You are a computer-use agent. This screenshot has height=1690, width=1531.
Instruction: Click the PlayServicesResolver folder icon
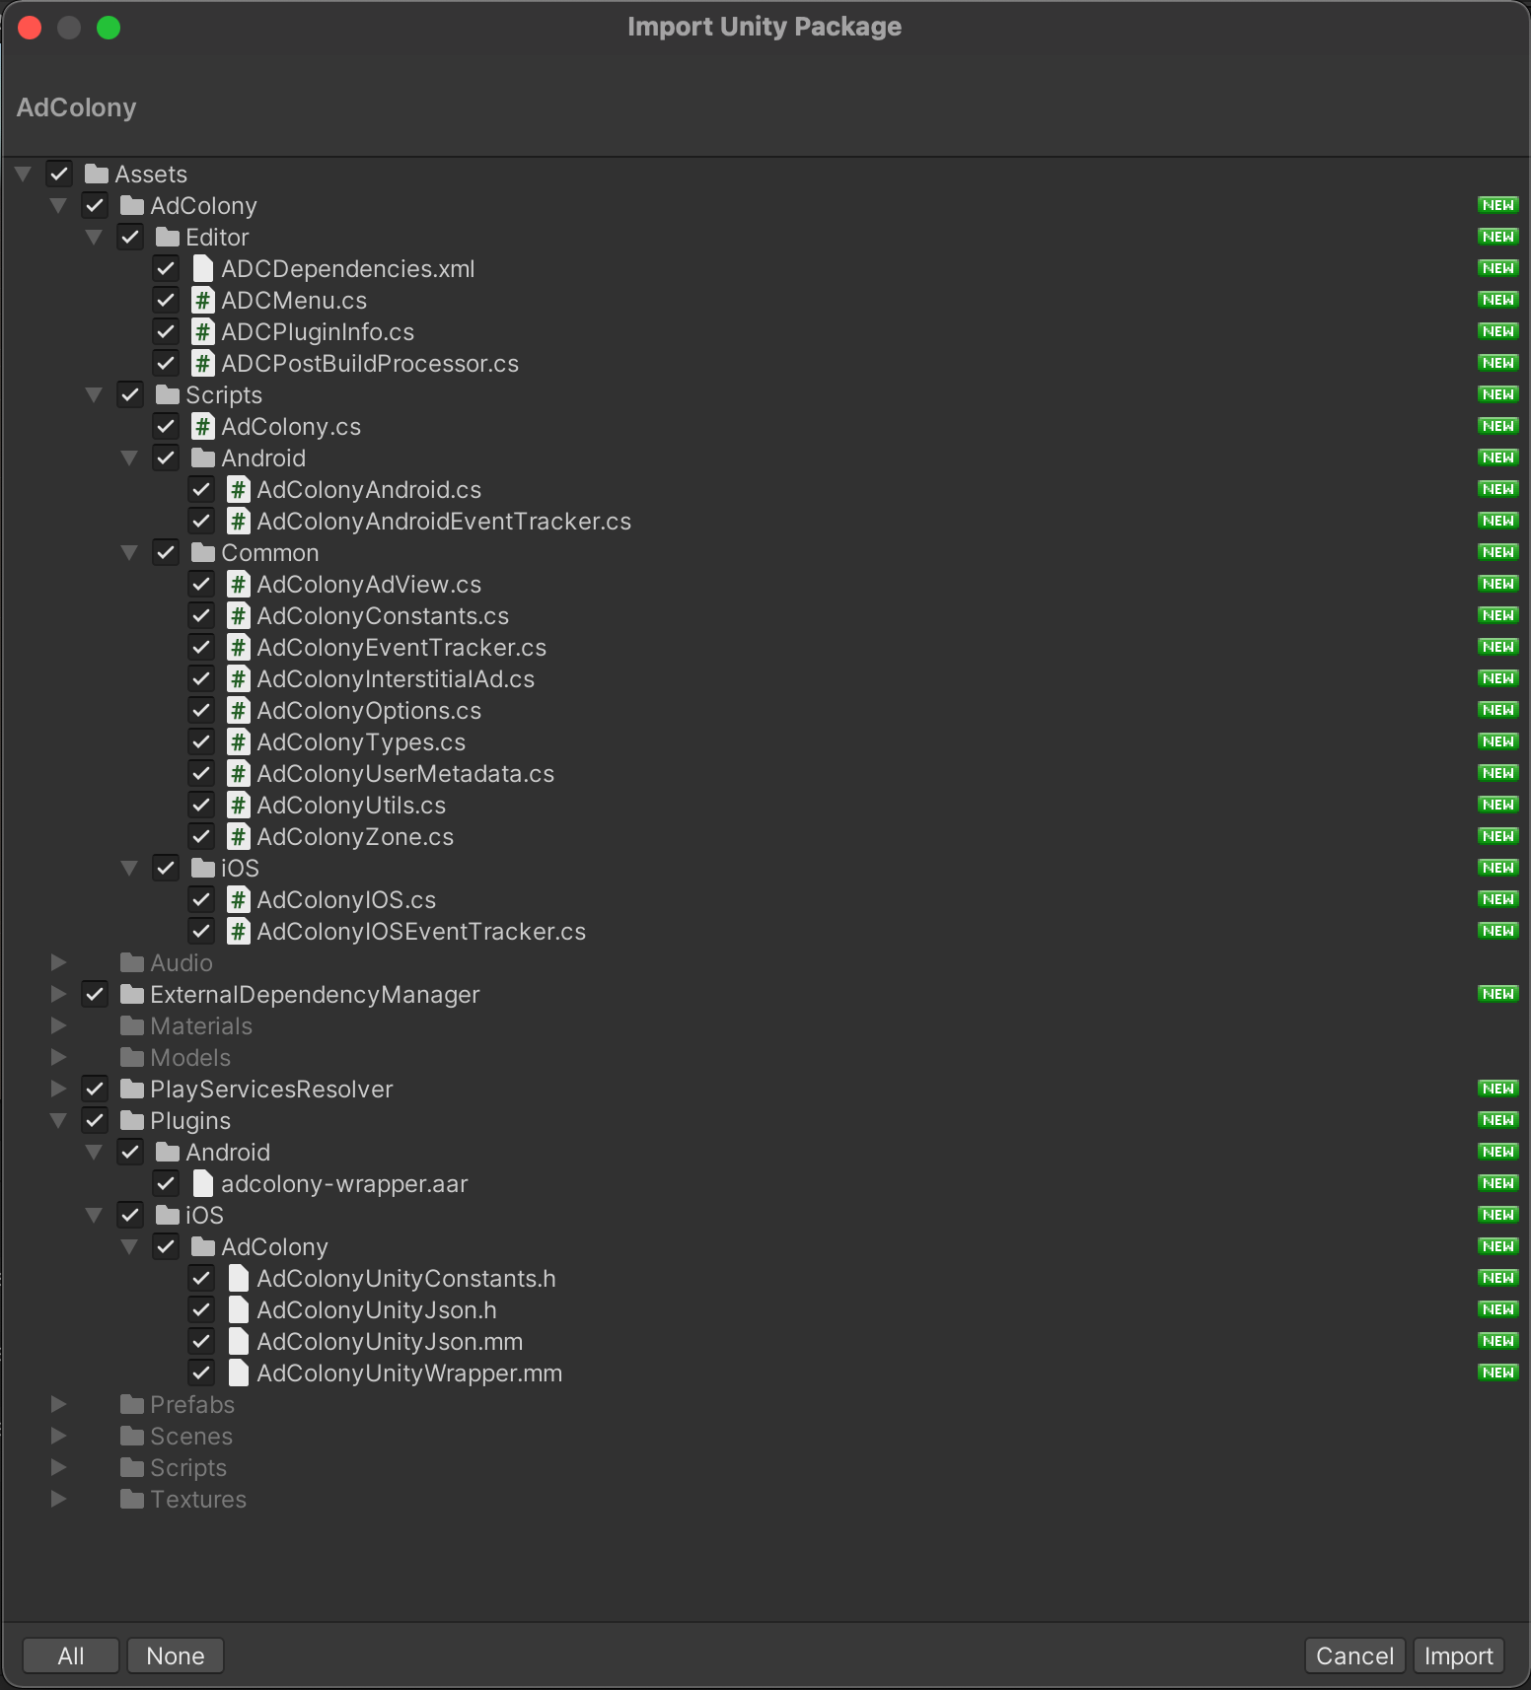[132, 1089]
